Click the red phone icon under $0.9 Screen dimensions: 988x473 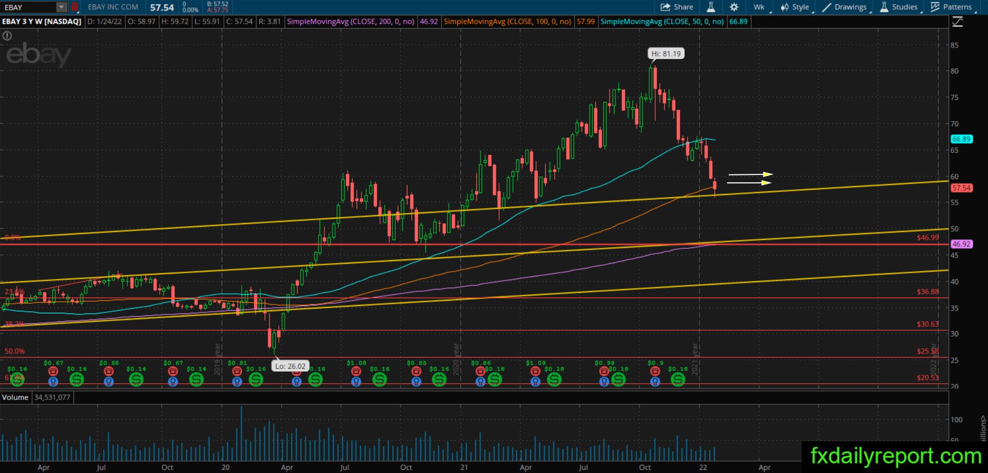click(655, 372)
